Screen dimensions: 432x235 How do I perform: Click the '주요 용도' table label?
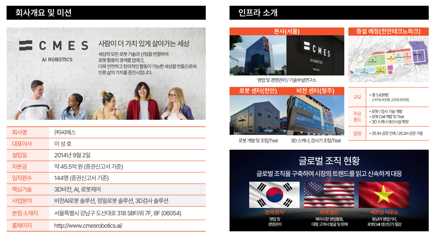(357, 116)
